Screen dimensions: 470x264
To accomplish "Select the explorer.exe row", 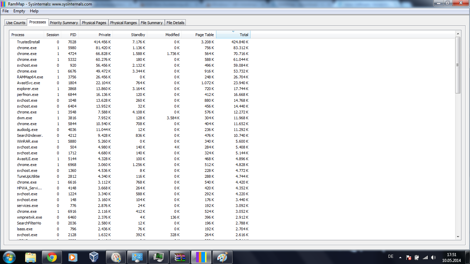I will 130,89.
